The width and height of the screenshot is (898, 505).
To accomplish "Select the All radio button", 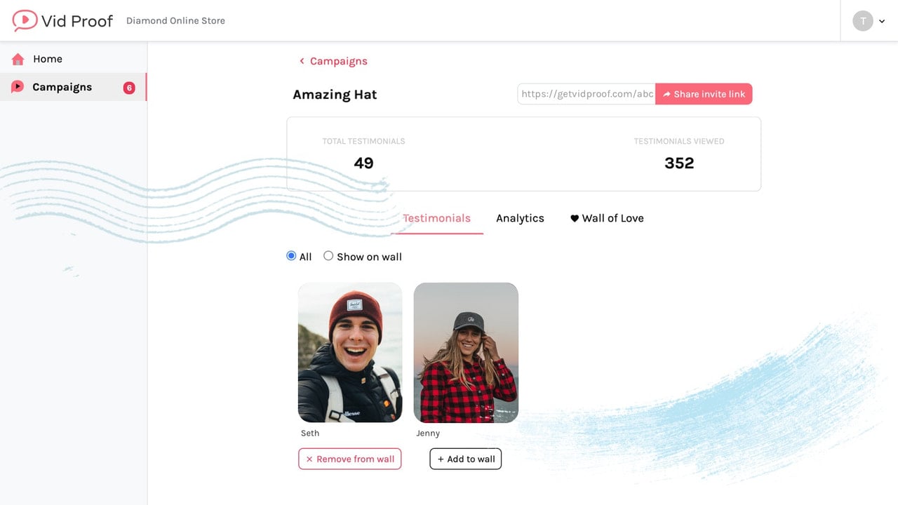I will (x=291, y=256).
